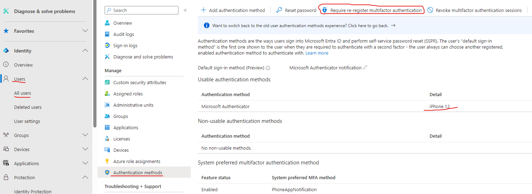The height and width of the screenshot is (194, 532).
Task: Click the Overview info circle icon in left sidebar
Action: (6, 65)
